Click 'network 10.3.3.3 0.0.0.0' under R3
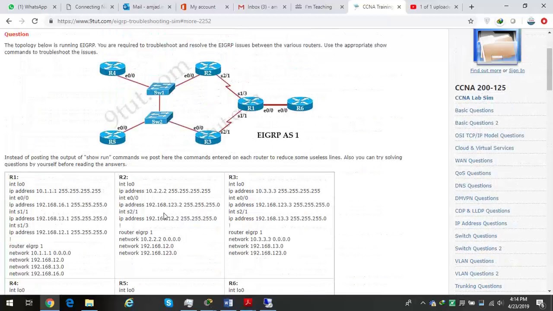This screenshot has height=311, width=553. coord(259,239)
